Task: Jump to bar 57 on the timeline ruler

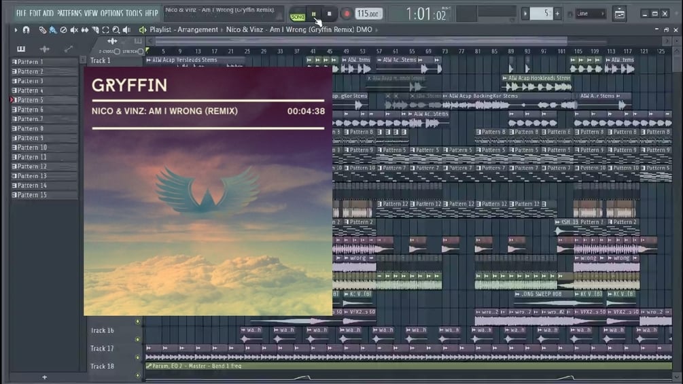Action: point(379,52)
